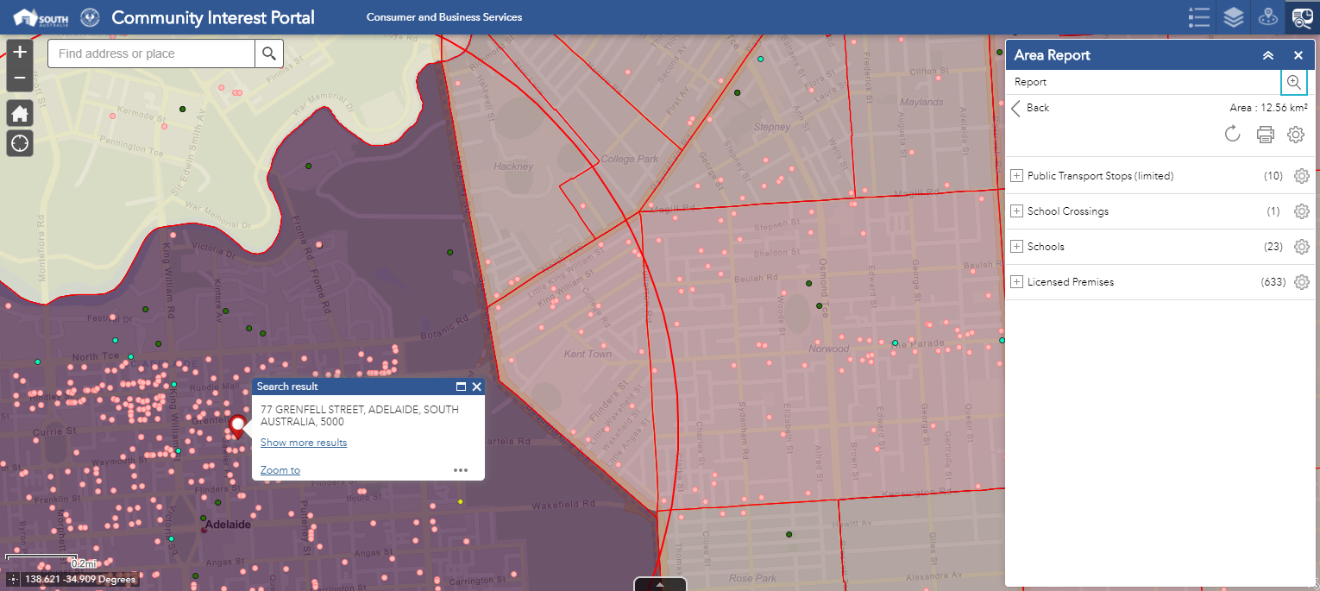Collapse the Area Report panel
This screenshot has height=591, width=1320.
1267,55
